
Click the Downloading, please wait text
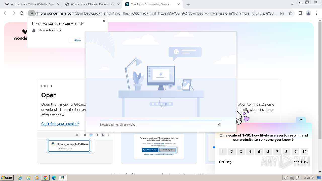[x=118, y=125]
